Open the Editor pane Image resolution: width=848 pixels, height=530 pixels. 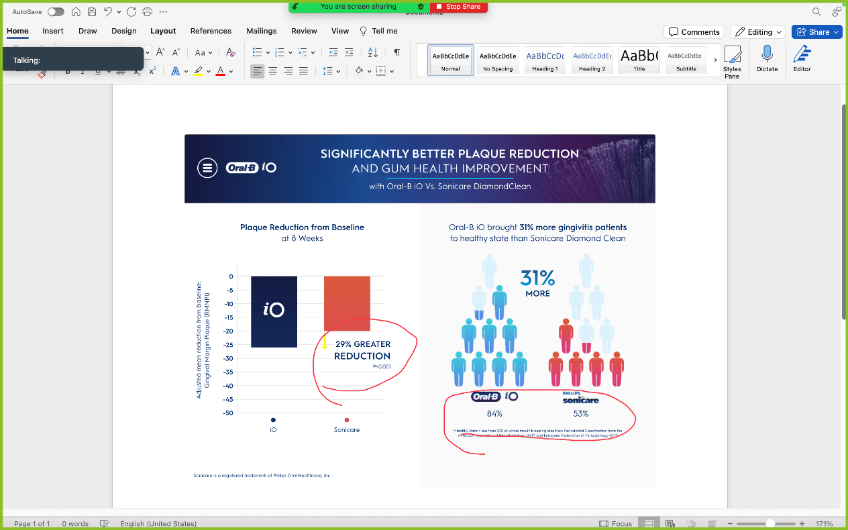[802, 59]
